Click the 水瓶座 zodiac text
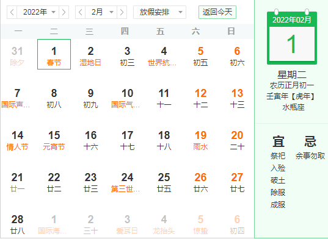 pyautogui.click(x=293, y=107)
